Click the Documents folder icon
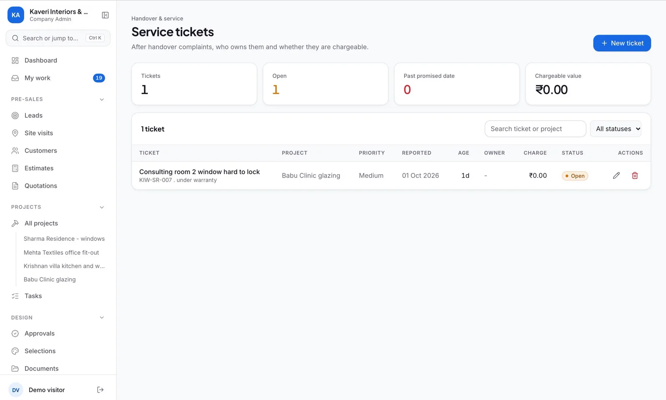The height and width of the screenshot is (400, 666). 15,368
